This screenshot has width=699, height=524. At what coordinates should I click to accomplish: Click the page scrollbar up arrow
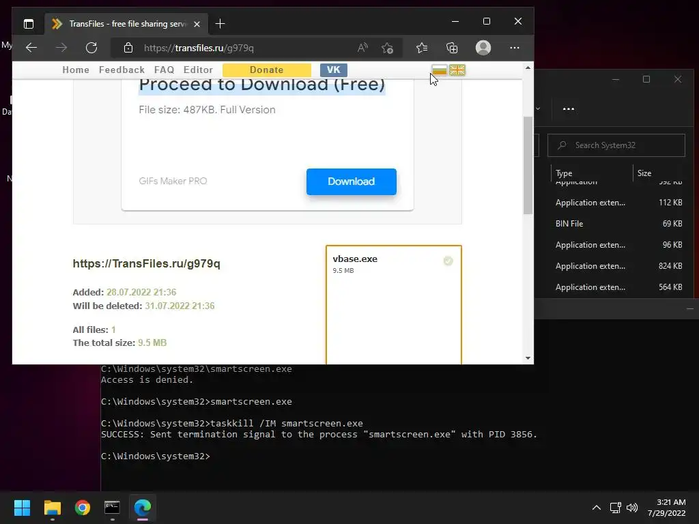pyautogui.click(x=528, y=68)
